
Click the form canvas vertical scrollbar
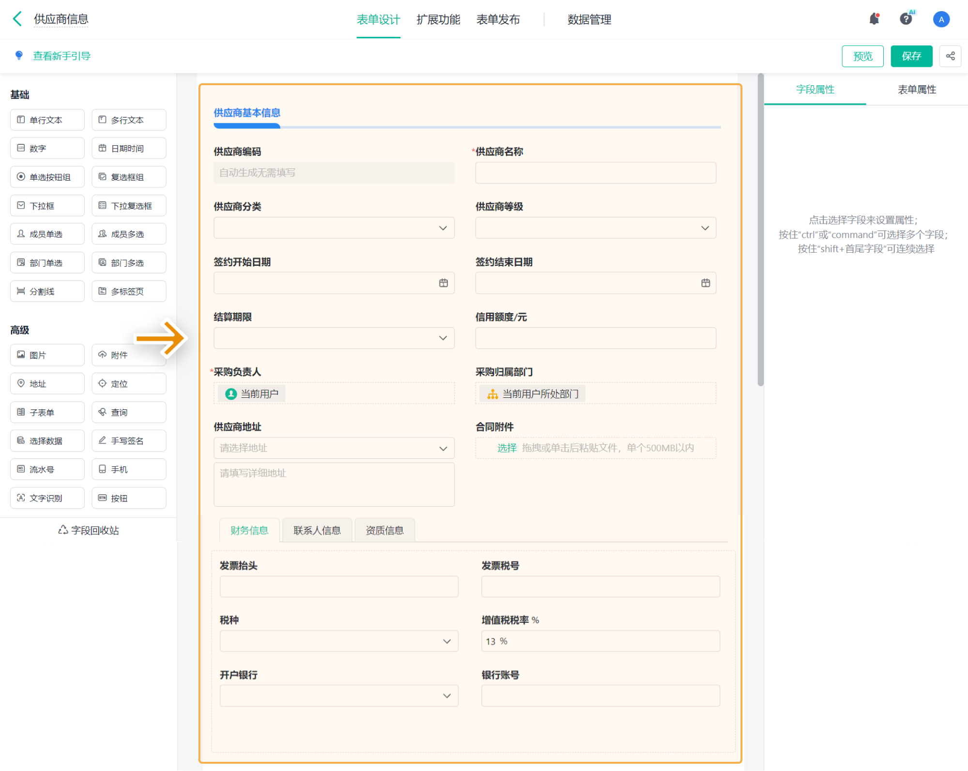coord(760,230)
